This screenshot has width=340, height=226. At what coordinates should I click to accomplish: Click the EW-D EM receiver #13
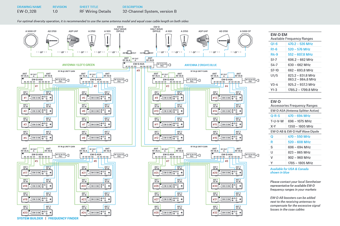tap(227, 98)
